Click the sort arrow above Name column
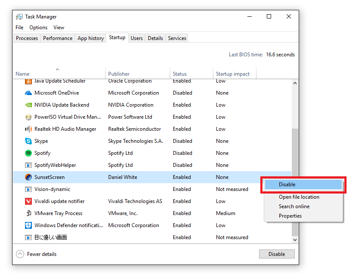The height and width of the screenshot is (280, 353). (x=58, y=69)
